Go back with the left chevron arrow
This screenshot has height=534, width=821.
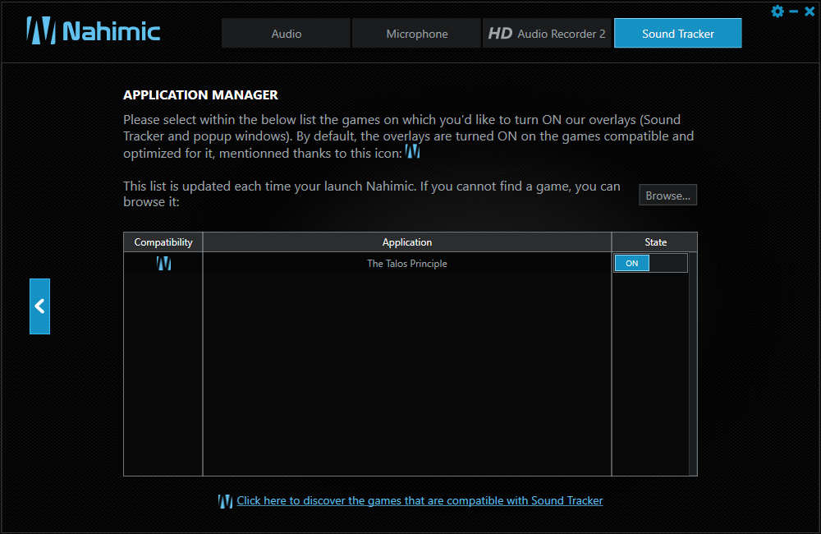point(39,306)
